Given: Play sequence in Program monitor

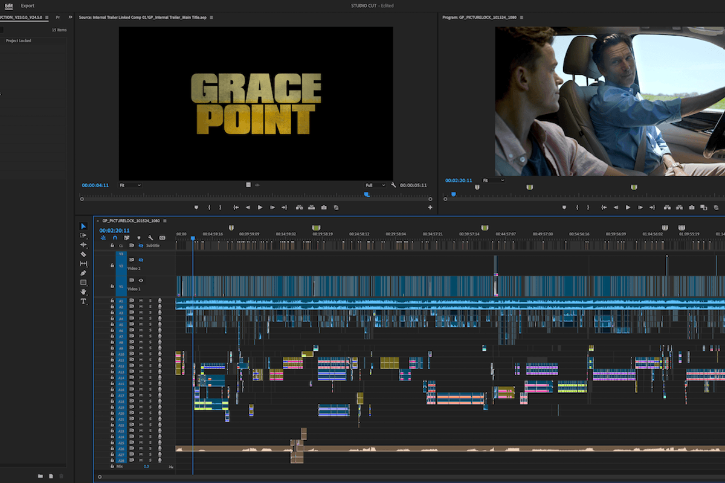Looking at the screenshot, I should coord(628,207).
